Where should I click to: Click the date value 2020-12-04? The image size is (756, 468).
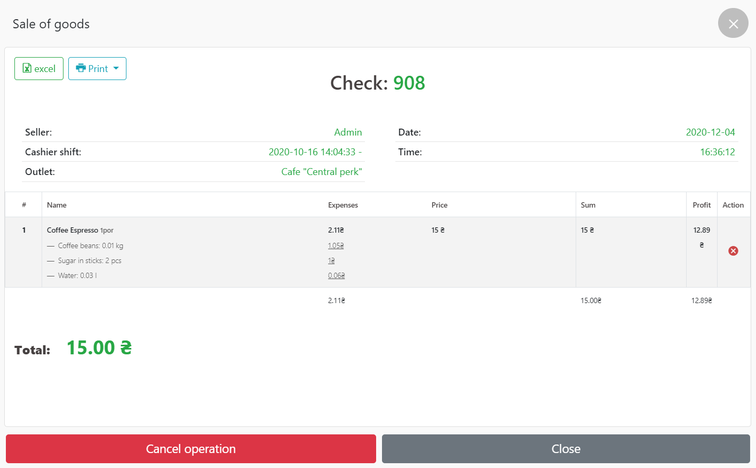click(710, 132)
